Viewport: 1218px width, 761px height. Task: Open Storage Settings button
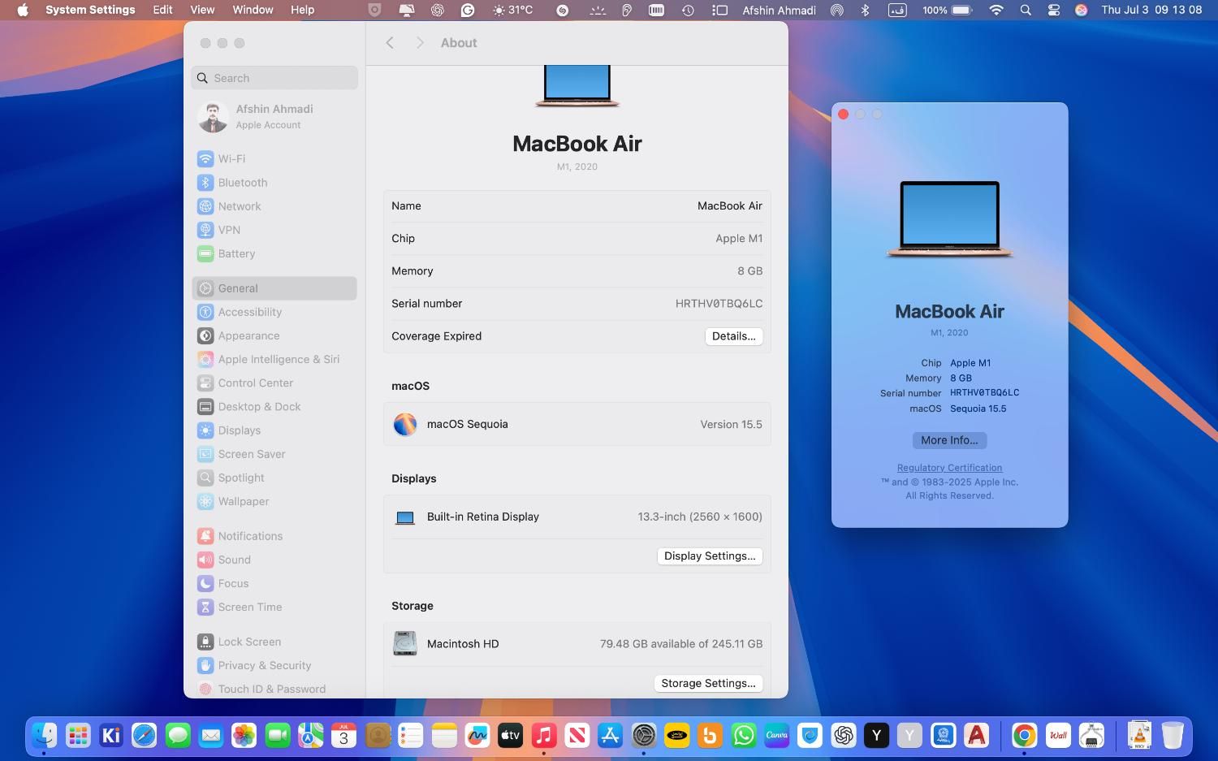coord(708,684)
